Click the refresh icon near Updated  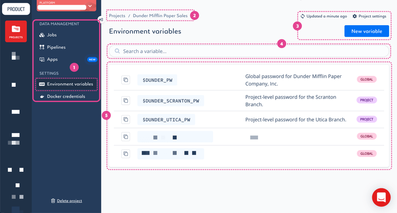[x=303, y=16]
